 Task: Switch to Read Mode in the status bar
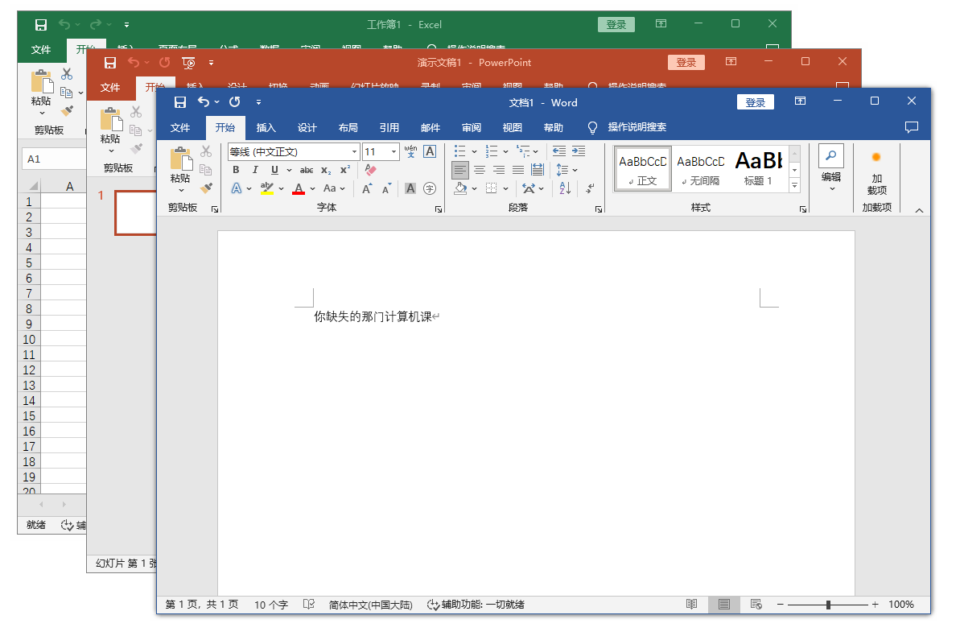click(x=691, y=605)
